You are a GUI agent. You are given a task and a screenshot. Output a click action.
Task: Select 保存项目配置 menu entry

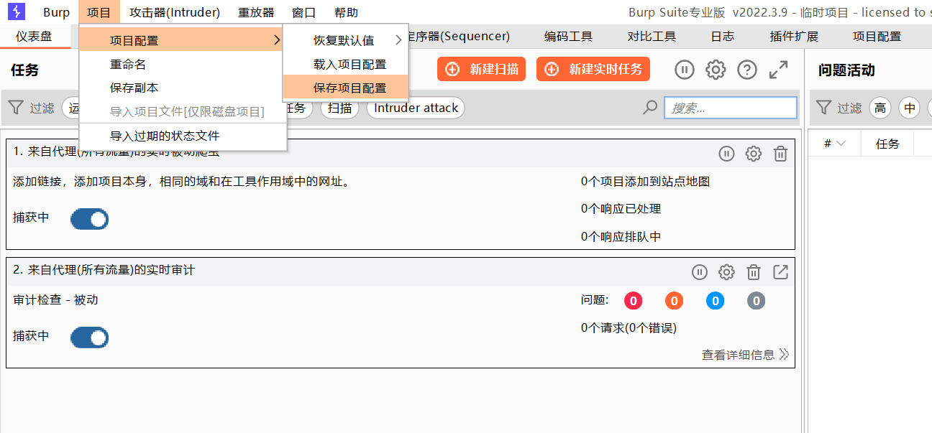(x=346, y=88)
